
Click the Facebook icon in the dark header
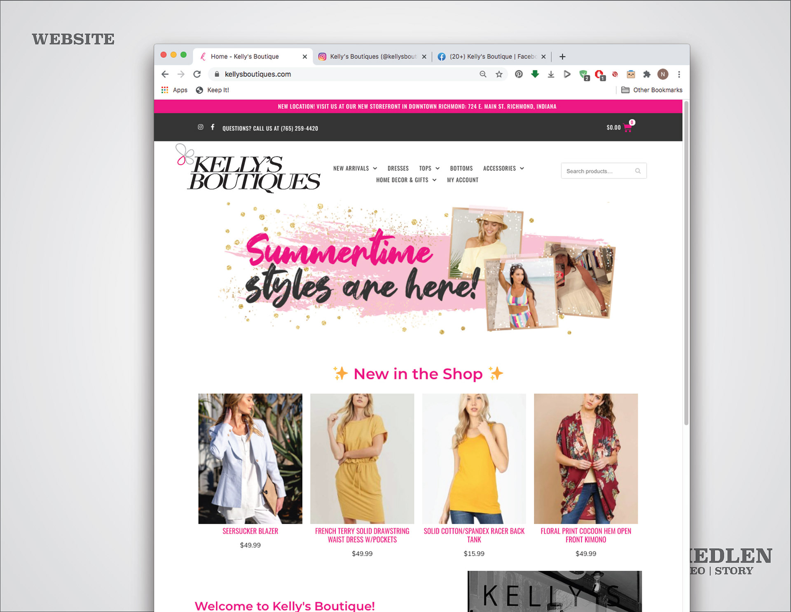coord(213,127)
